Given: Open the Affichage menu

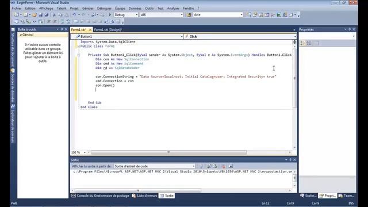Looking at the screenshot, I should click(46, 8).
